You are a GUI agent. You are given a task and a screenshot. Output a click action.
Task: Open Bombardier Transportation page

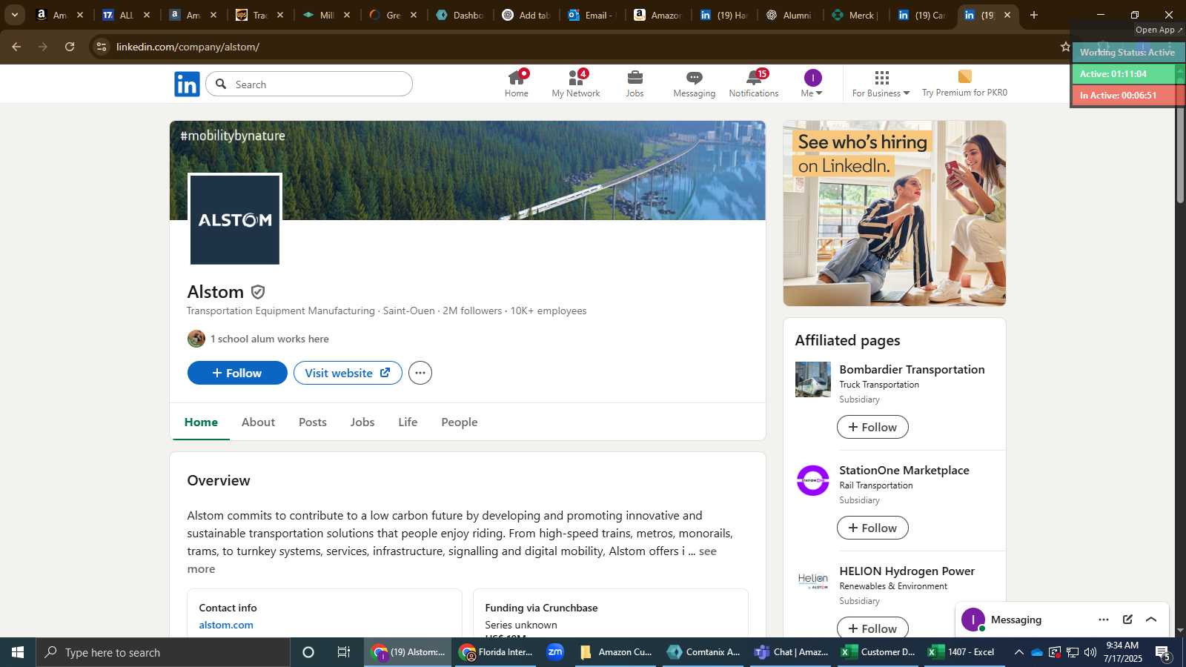(912, 369)
